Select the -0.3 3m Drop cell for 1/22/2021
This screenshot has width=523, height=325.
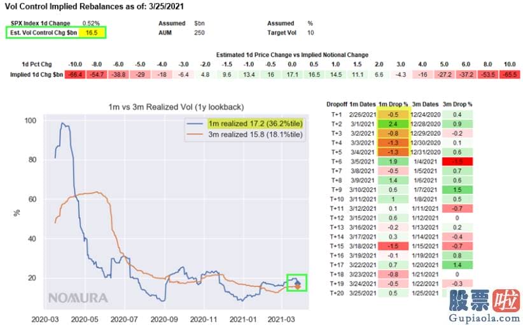point(457,284)
